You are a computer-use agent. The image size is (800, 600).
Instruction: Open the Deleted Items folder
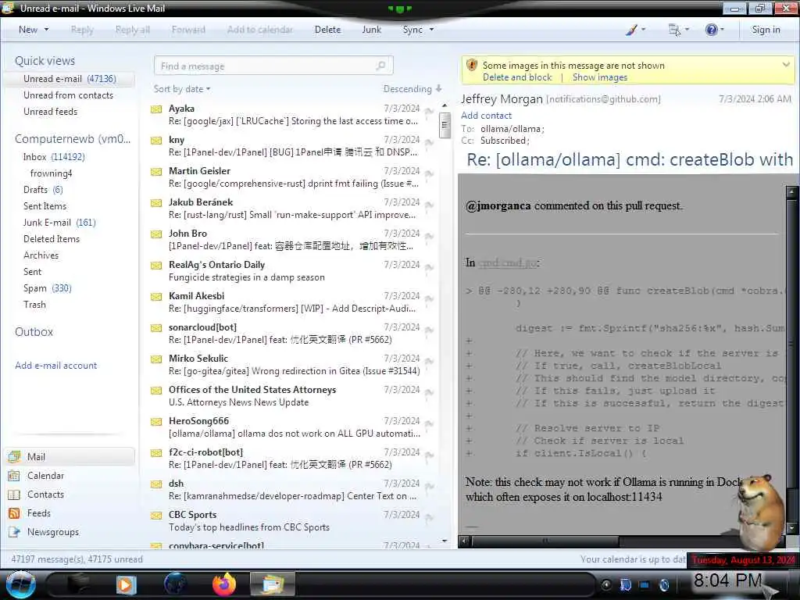coord(52,239)
